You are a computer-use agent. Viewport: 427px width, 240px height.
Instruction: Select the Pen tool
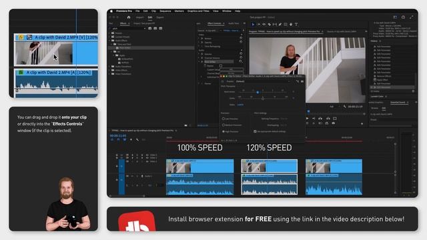pyautogui.click(x=280, y=25)
